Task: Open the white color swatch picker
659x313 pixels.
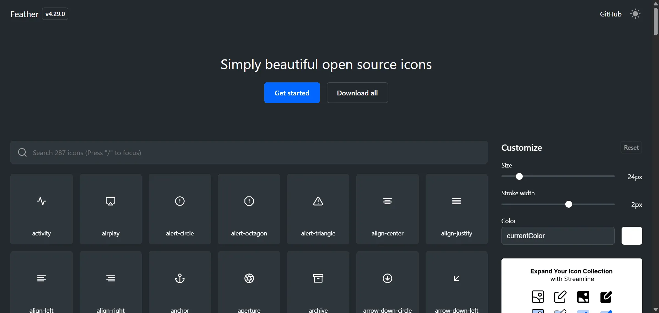Action: click(x=632, y=236)
